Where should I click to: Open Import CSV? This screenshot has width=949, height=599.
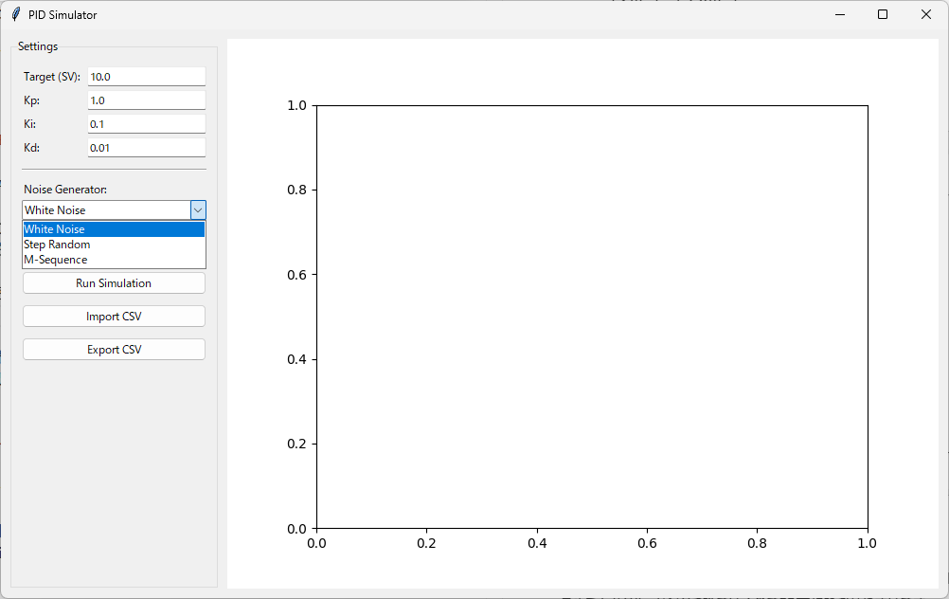click(114, 317)
